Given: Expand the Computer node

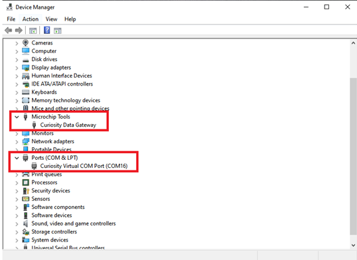Looking at the screenshot, I should click(x=17, y=52).
